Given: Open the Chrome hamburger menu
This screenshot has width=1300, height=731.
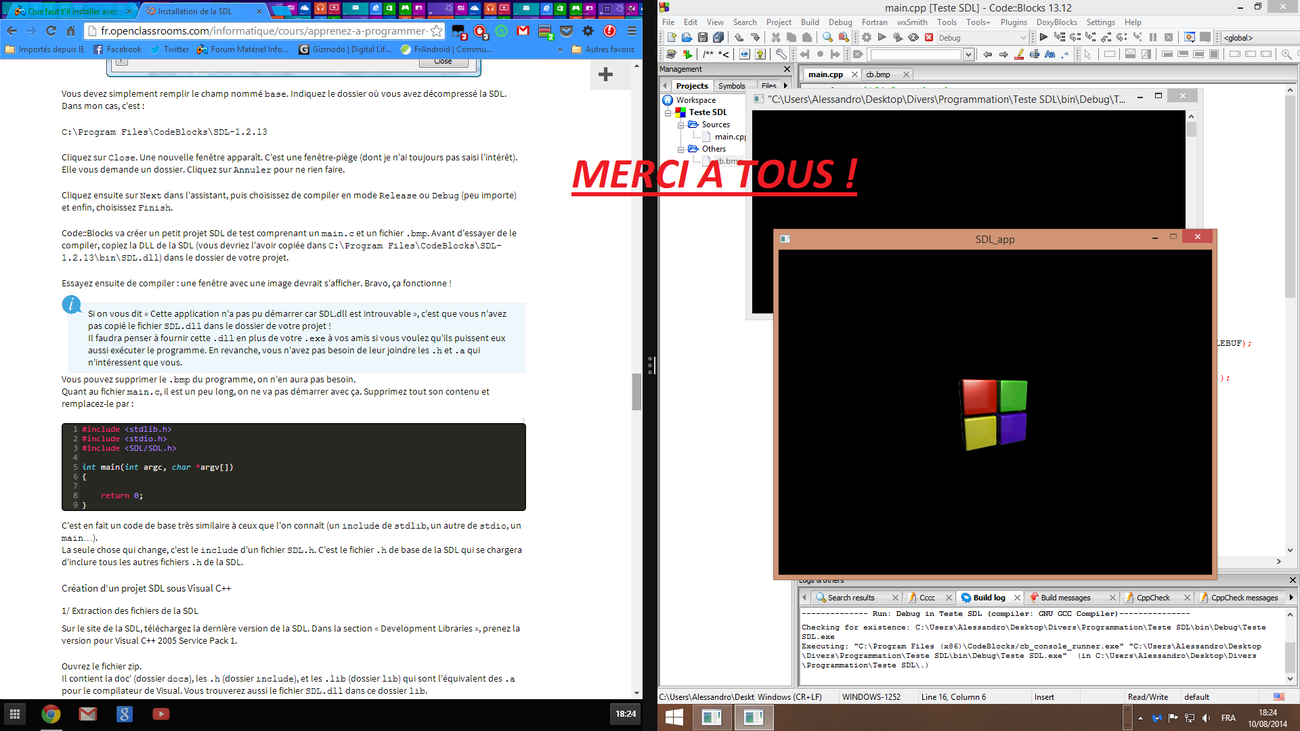Looking at the screenshot, I should coord(632,30).
